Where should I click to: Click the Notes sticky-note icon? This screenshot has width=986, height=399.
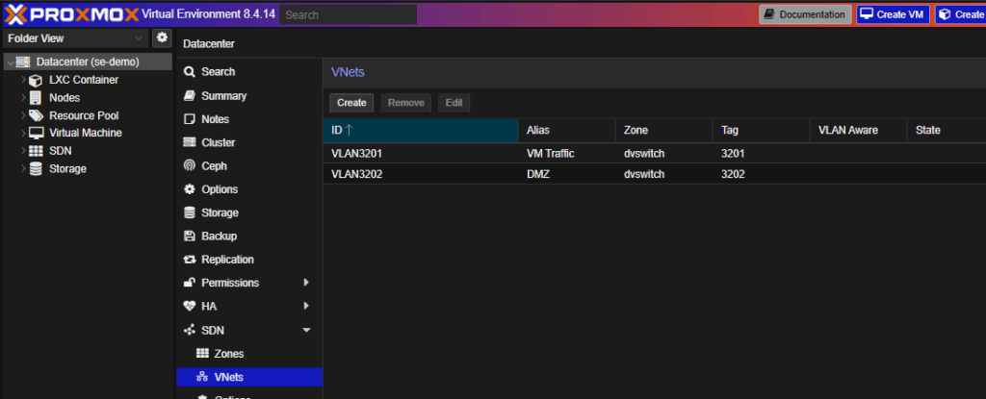pyautogui.click(x=190, y=119)
